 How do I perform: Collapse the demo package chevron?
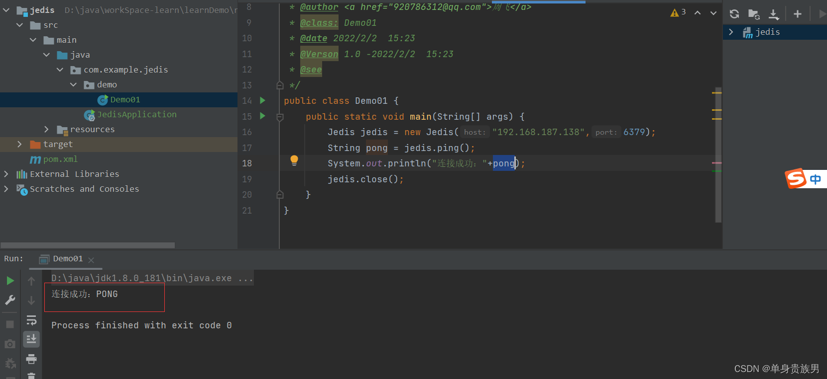click(x=74, y=84)
